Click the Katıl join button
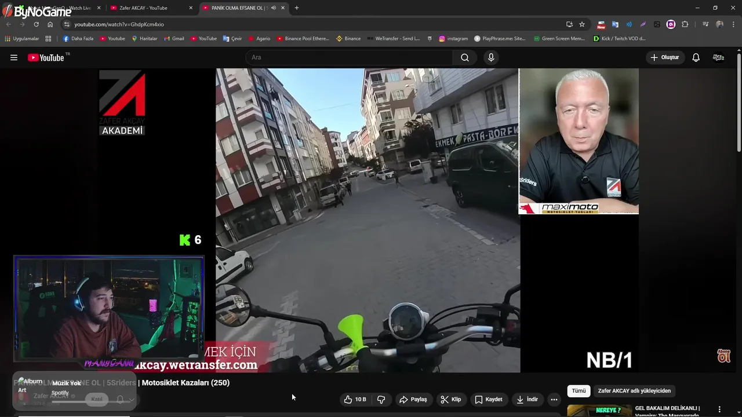Viewport: 742px width, 417px height. pyautogui.click(x=97, y=400)
